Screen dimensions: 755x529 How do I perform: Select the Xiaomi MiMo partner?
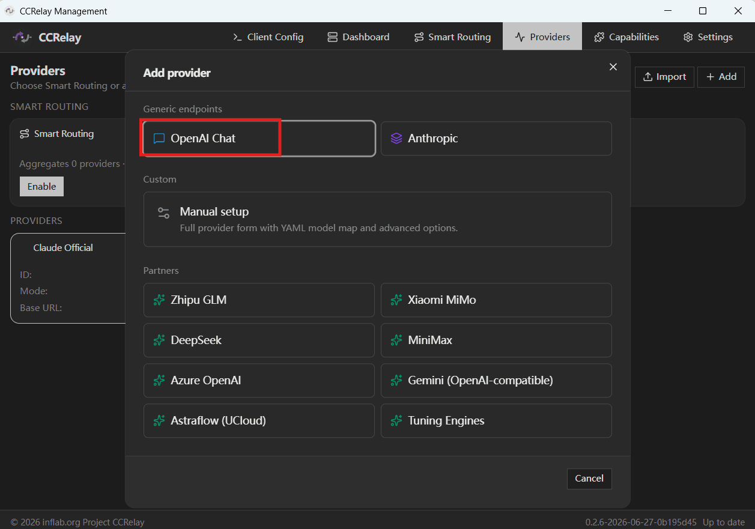click(496, 300)
